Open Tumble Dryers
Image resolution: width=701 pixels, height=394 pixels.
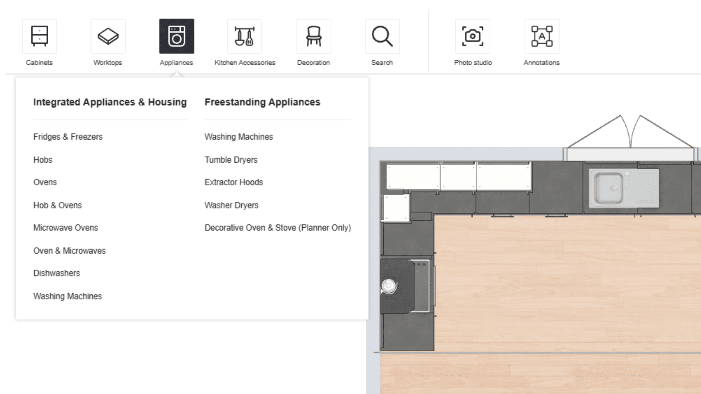pos(231,160)
